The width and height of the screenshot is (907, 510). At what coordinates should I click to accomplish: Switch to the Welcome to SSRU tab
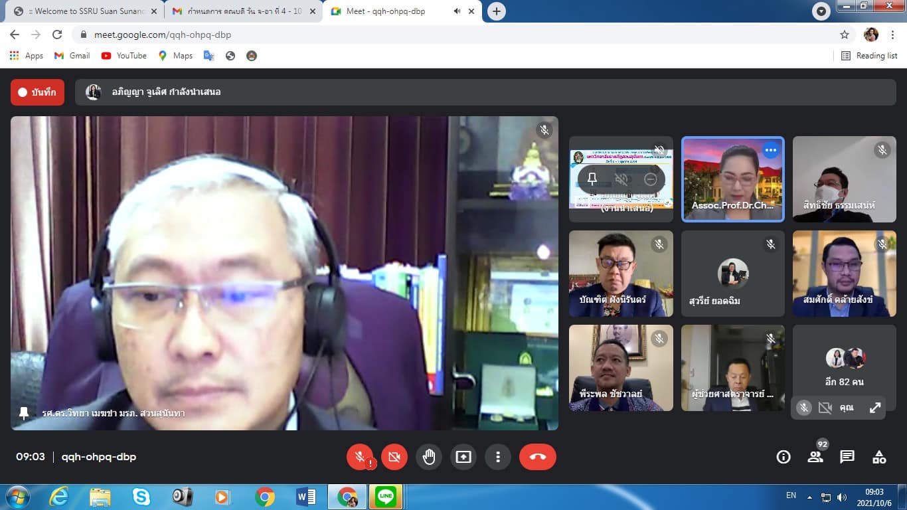click(x=86, y=11)
